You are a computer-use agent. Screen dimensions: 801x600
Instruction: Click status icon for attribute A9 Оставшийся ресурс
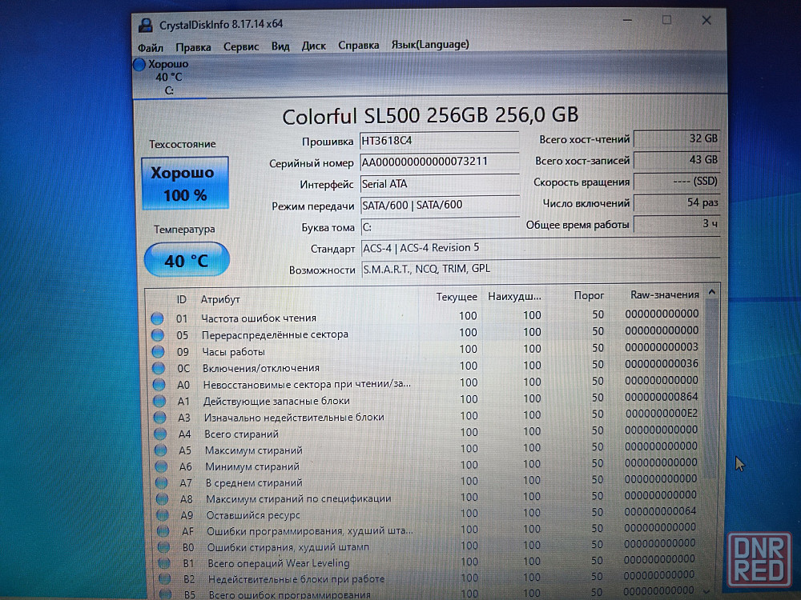click(163, 515)
